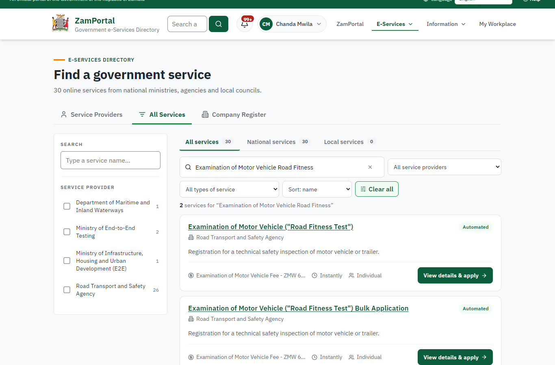The height and width of the screenshot is (365, 555).
Task: Open the Sort: name dropdown
Action: (x=317, y=189)
